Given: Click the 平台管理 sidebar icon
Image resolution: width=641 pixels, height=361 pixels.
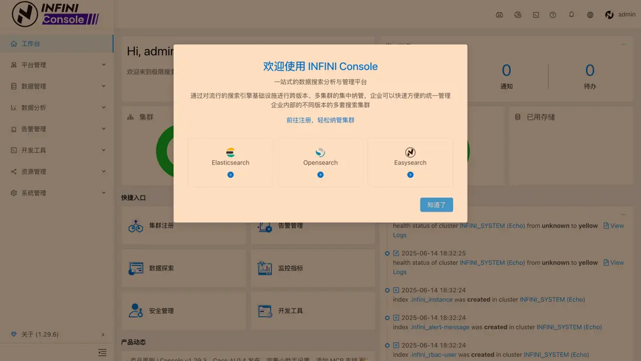Looking at the screenshot, I should tap(13, 65).
